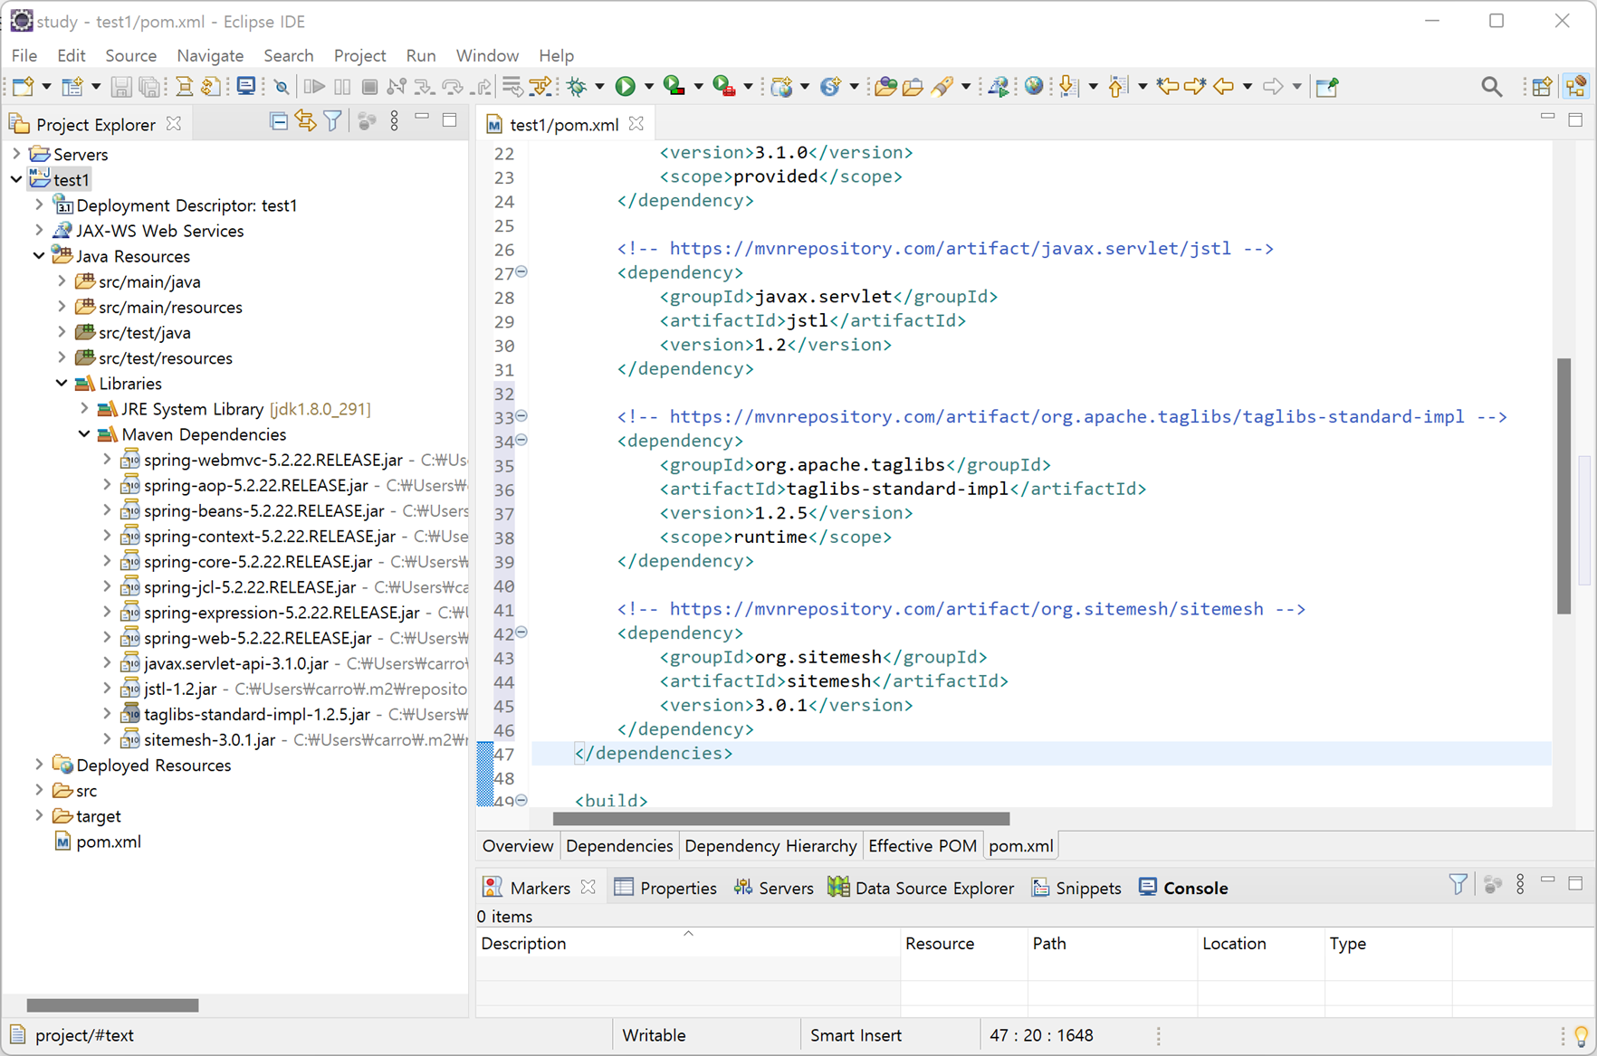Screen dimensions: 1597x1056
Task: Open the Window menu
Action: [487, 55]
